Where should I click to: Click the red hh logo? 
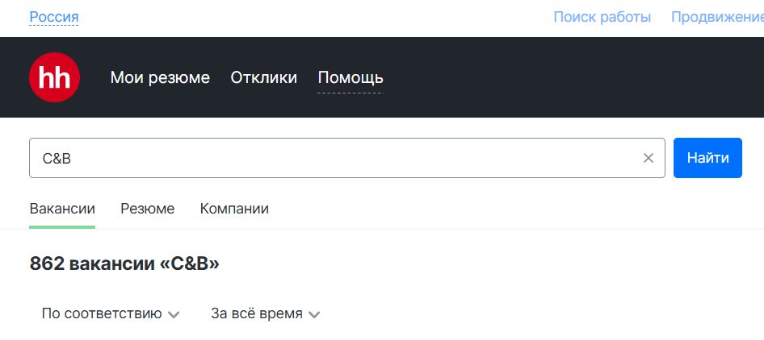click(x=55, y=77)
